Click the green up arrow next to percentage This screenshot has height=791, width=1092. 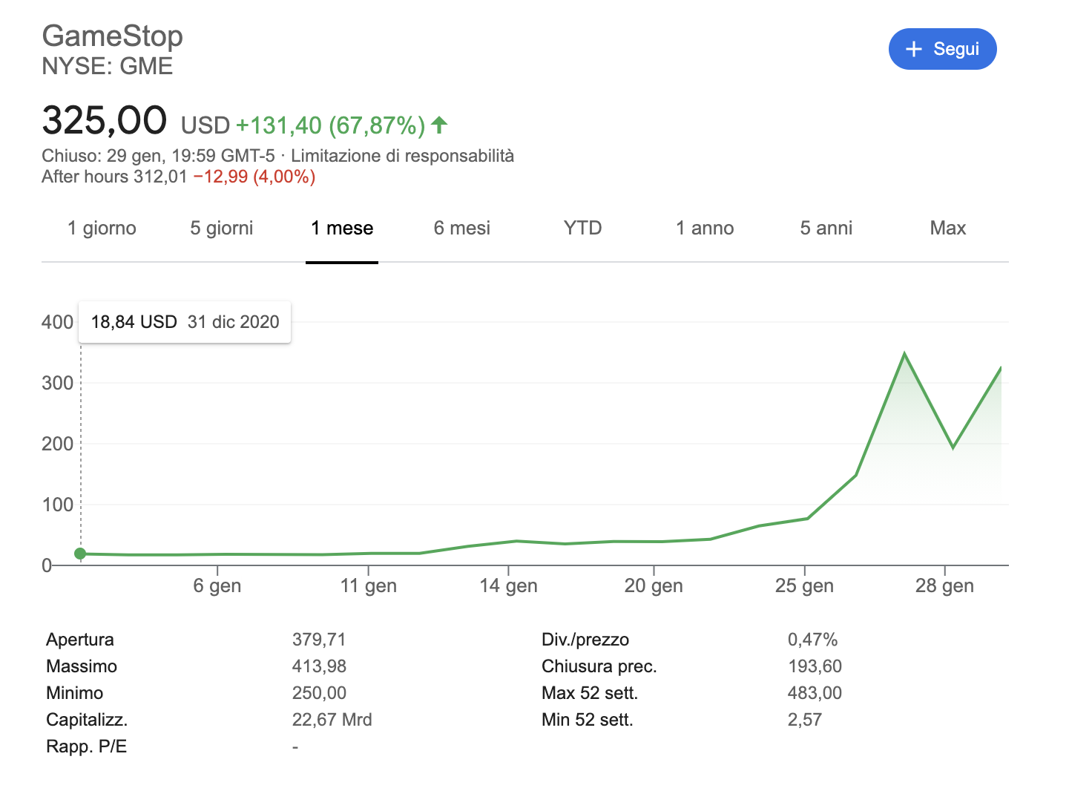439,125
